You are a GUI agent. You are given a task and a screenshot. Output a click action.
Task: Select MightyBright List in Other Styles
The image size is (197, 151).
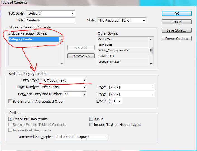(x=124, y=62)
